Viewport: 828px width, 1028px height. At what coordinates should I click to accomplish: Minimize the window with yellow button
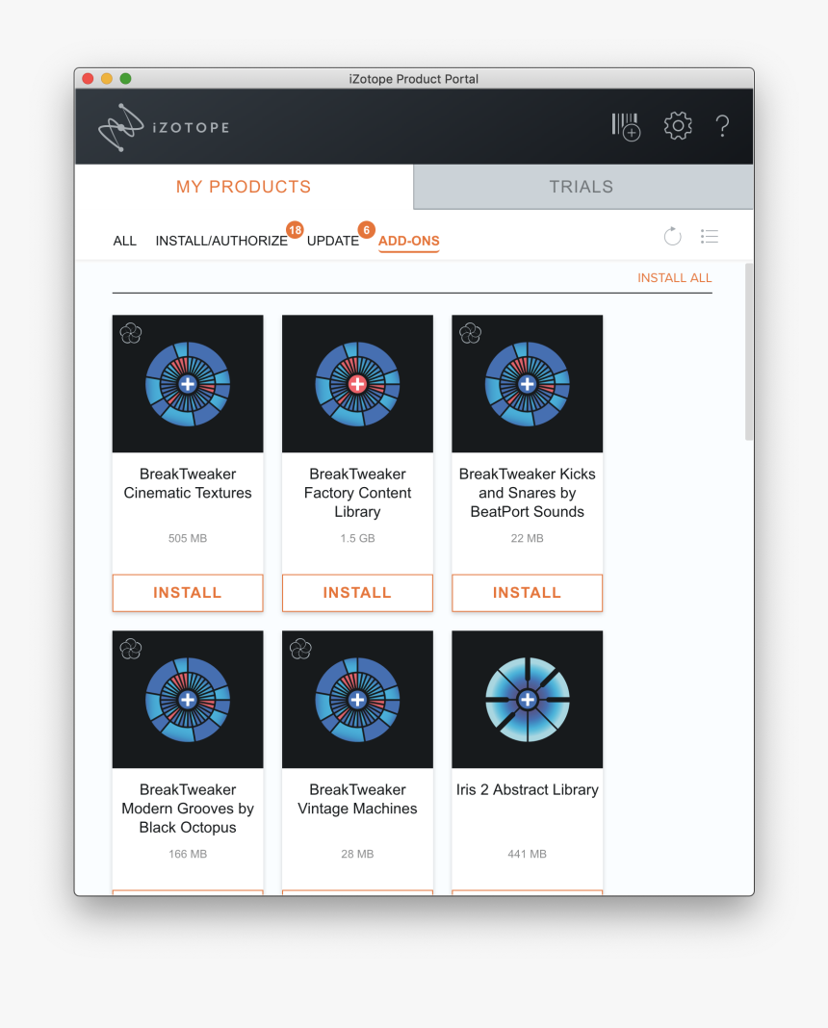pos(107,79)
